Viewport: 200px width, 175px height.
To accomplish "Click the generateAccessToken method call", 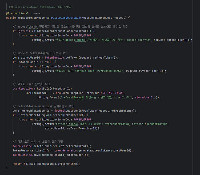I will tap(94, 151).
